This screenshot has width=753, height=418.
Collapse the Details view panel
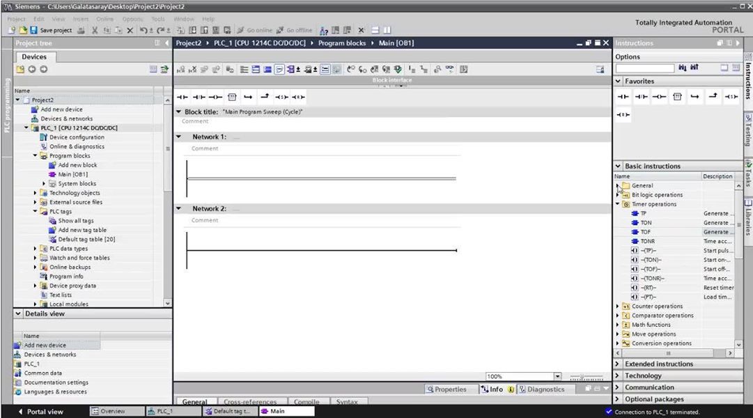pyautogui.click(x=18, y=313)
